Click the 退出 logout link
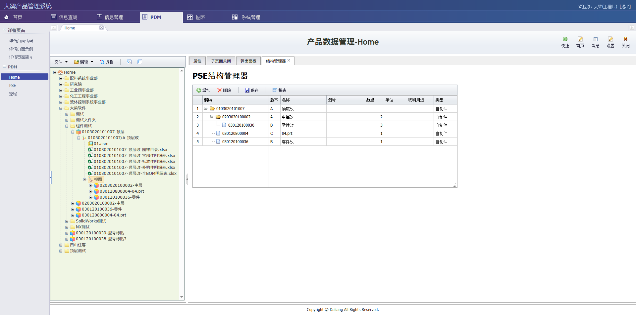Image resolution: width=636 pixels, height=315 pixels. [625, 7]
